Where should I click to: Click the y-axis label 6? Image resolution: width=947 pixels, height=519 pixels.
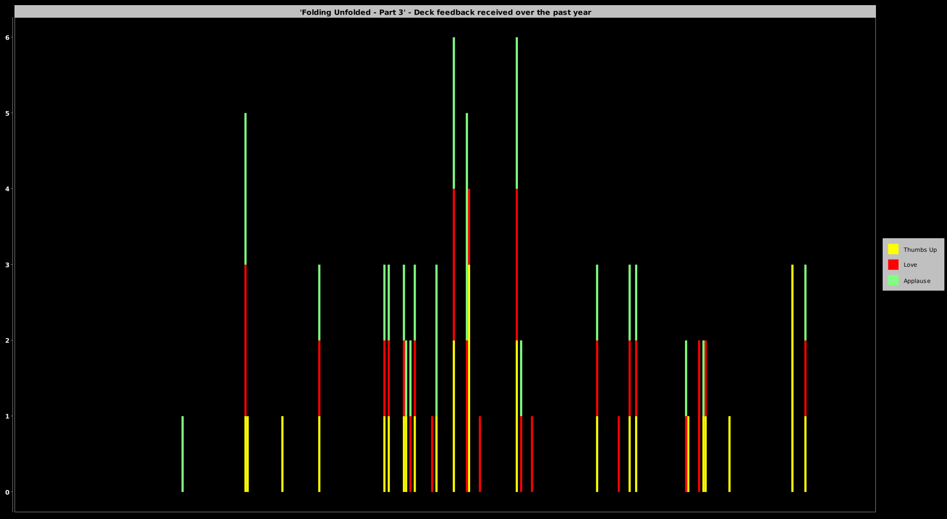tap(8, 37)
